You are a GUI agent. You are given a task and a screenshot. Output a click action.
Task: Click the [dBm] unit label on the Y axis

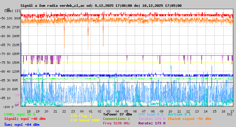point(9,11)
